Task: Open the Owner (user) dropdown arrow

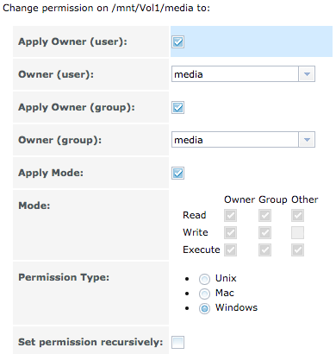Action: point(307,74)
